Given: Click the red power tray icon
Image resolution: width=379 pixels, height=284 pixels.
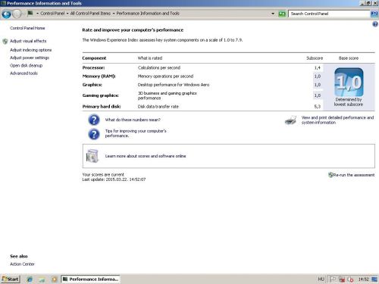Looking at the screenshot, I should [350, 279].
